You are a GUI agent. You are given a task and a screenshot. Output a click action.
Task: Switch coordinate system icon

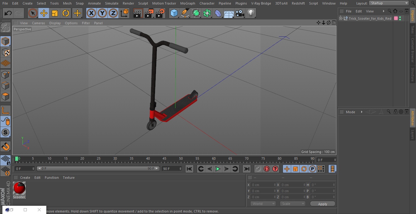(x=125, y=13)
